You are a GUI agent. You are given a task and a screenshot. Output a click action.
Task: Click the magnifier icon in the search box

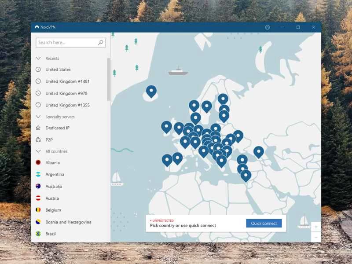click(100, 42)
